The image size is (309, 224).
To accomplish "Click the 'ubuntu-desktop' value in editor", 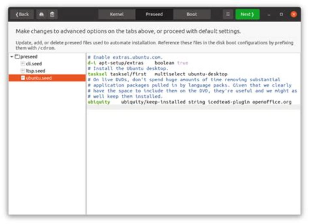I will tap(208, 74).
